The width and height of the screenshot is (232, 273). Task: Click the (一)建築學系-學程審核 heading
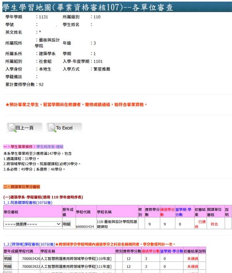click(43, 197)
